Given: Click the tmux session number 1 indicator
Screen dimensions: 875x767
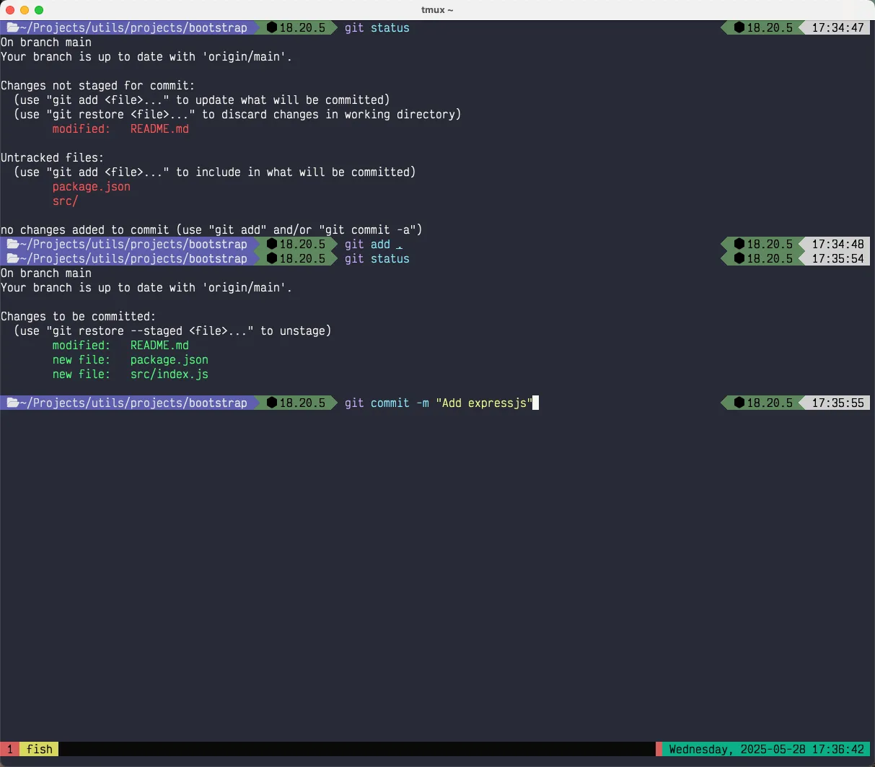Looking at the screenshot, I should tap(10, 750).
